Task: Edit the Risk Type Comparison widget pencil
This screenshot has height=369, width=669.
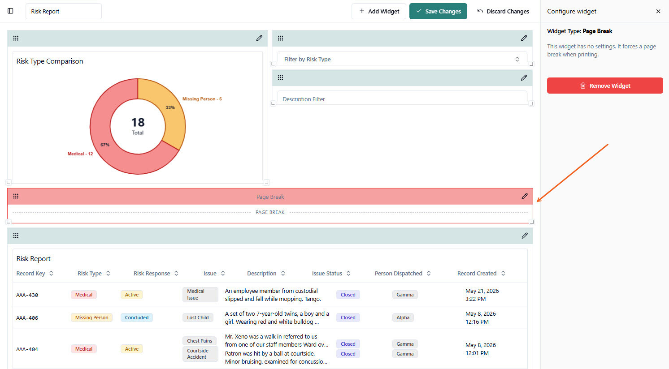Action: click(x=259, y=38)
